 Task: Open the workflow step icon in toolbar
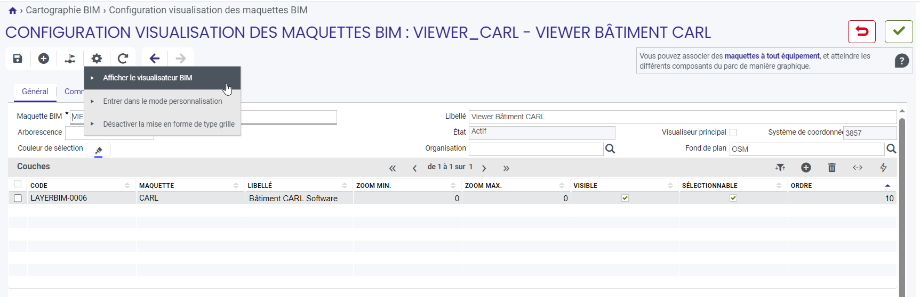point(70,59)
